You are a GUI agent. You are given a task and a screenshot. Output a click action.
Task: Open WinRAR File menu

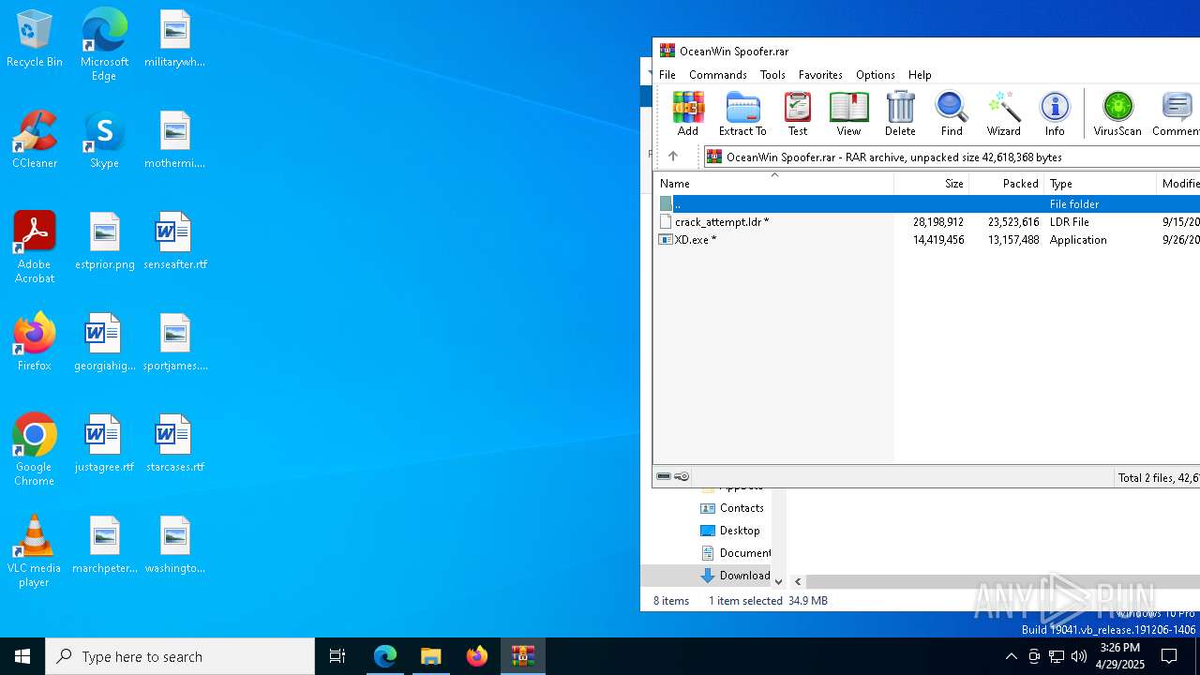coord(667,74)
